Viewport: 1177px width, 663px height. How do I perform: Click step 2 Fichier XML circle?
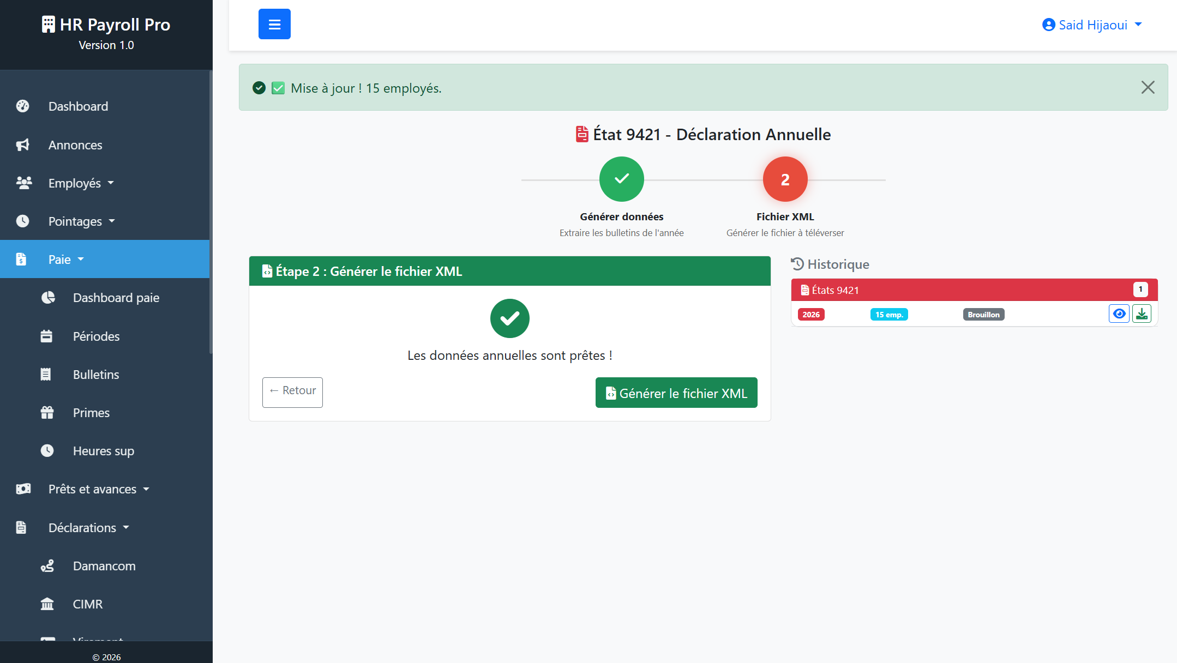(x=785, y=179)
